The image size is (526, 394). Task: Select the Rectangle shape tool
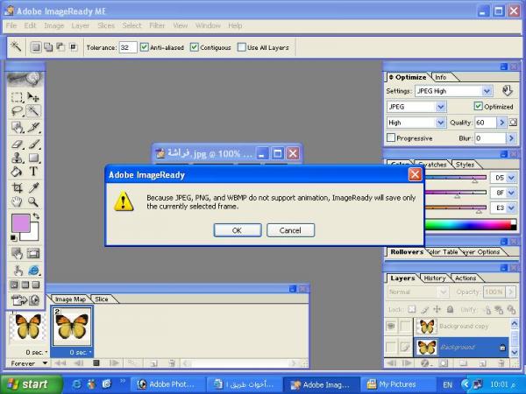pyautogui.click(x=33, y=158)
